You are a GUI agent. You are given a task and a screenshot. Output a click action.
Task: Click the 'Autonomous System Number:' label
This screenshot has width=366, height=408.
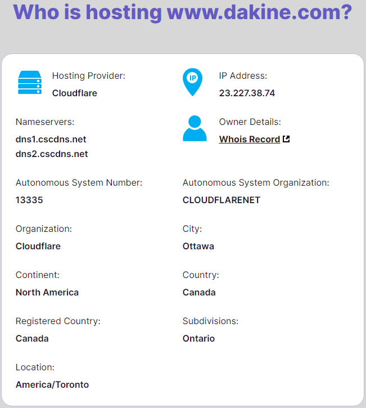(79, 183)
